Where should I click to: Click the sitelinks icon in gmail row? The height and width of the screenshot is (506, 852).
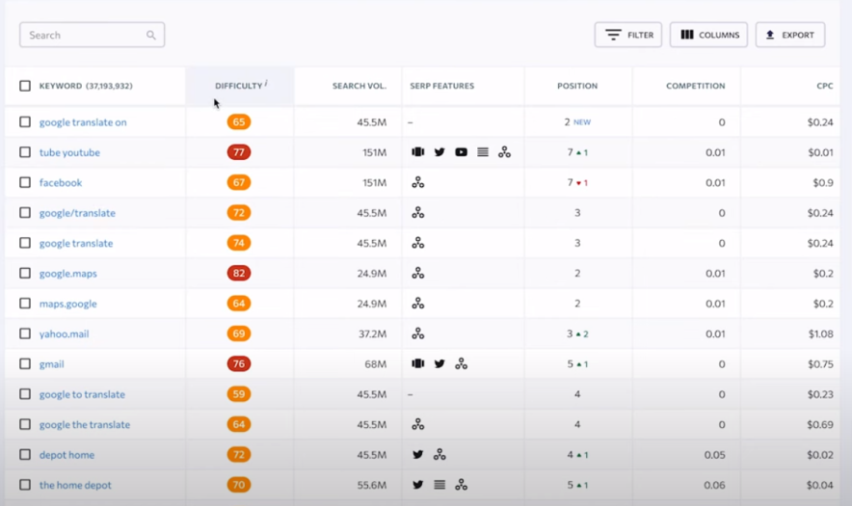click(462, 363)
